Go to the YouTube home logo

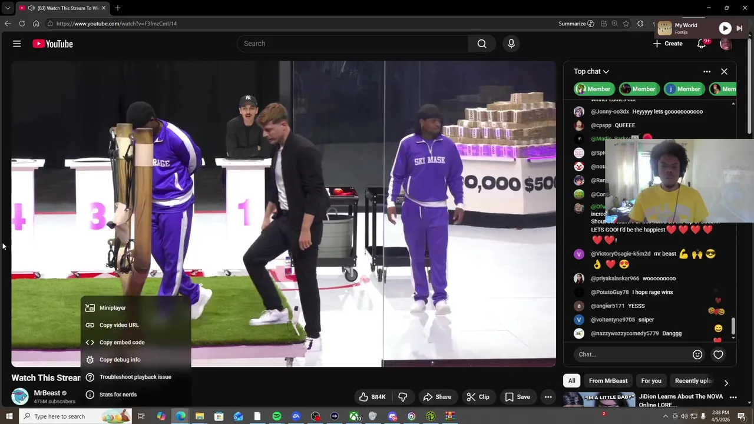52,44
